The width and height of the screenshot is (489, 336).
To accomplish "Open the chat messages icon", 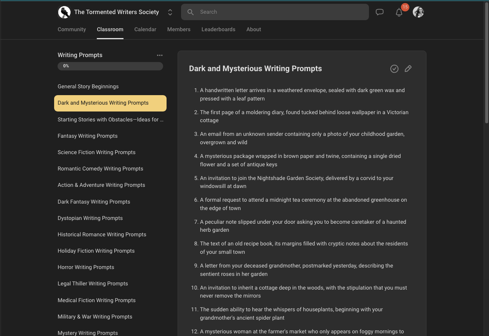I will (380, 12).
